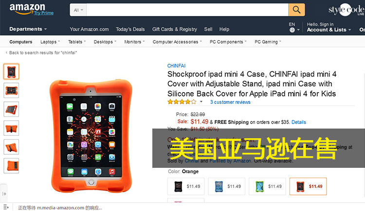Open browser sidebar list icon in status bar
This screenshot has width=365, height=211.
pyautogui.click(x=6, y=207)
